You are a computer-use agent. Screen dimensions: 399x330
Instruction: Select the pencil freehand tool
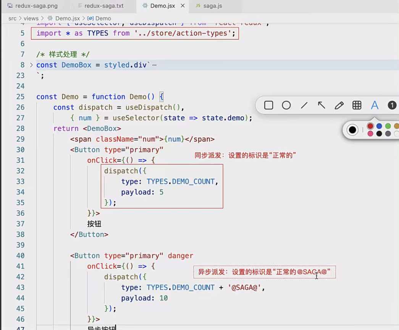339,105
